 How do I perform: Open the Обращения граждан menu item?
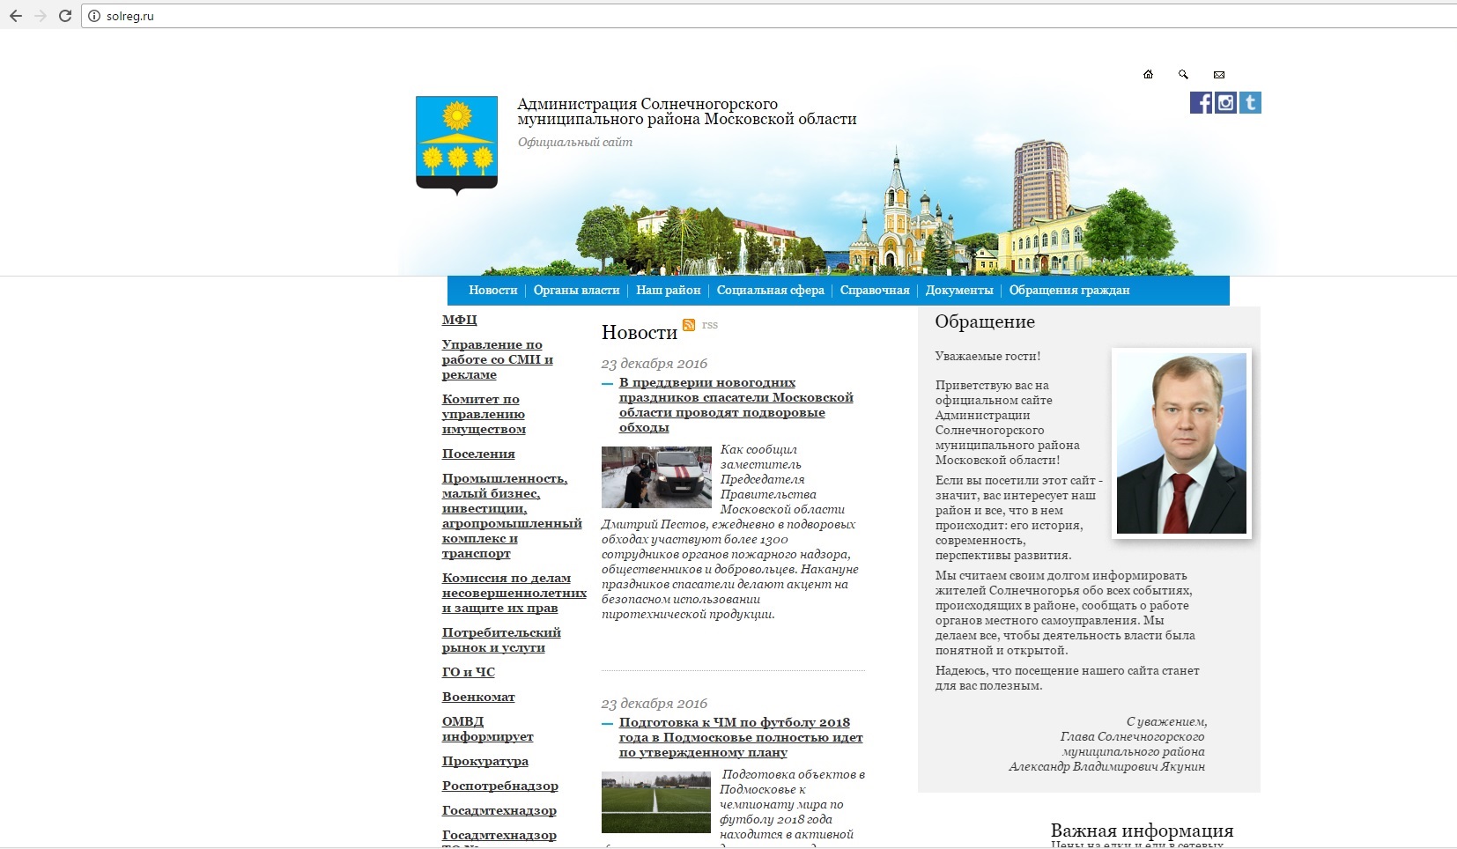pos(1069,290)
